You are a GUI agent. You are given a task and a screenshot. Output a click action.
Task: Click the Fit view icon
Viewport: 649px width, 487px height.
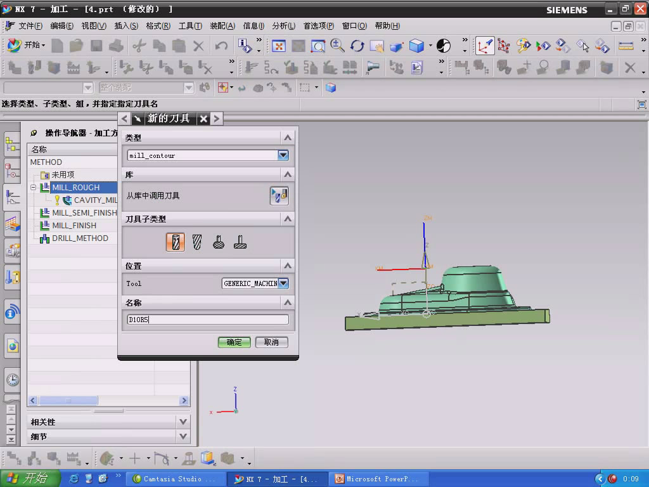coord(279,46)
